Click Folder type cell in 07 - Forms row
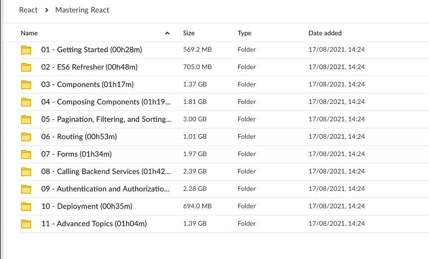 [247, 154]
